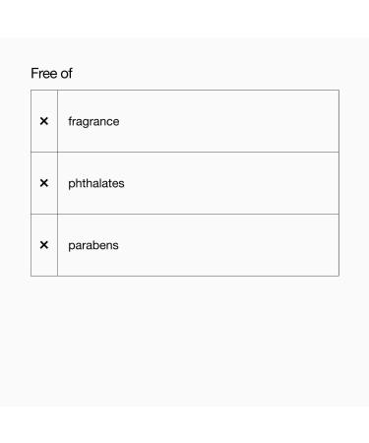Click the table's bottom border below parabens
Viewport: 369px width, 443px height.
point(185,276)
